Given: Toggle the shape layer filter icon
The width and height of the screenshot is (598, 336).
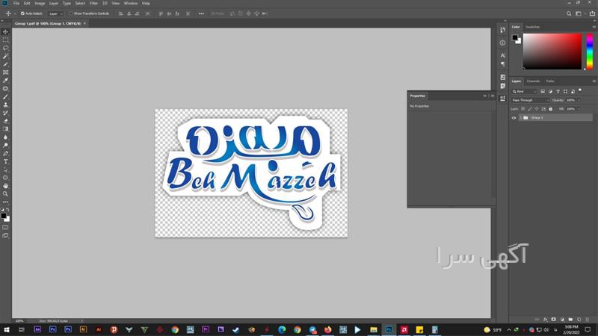Looking at the screenshot, I should 566,91.
